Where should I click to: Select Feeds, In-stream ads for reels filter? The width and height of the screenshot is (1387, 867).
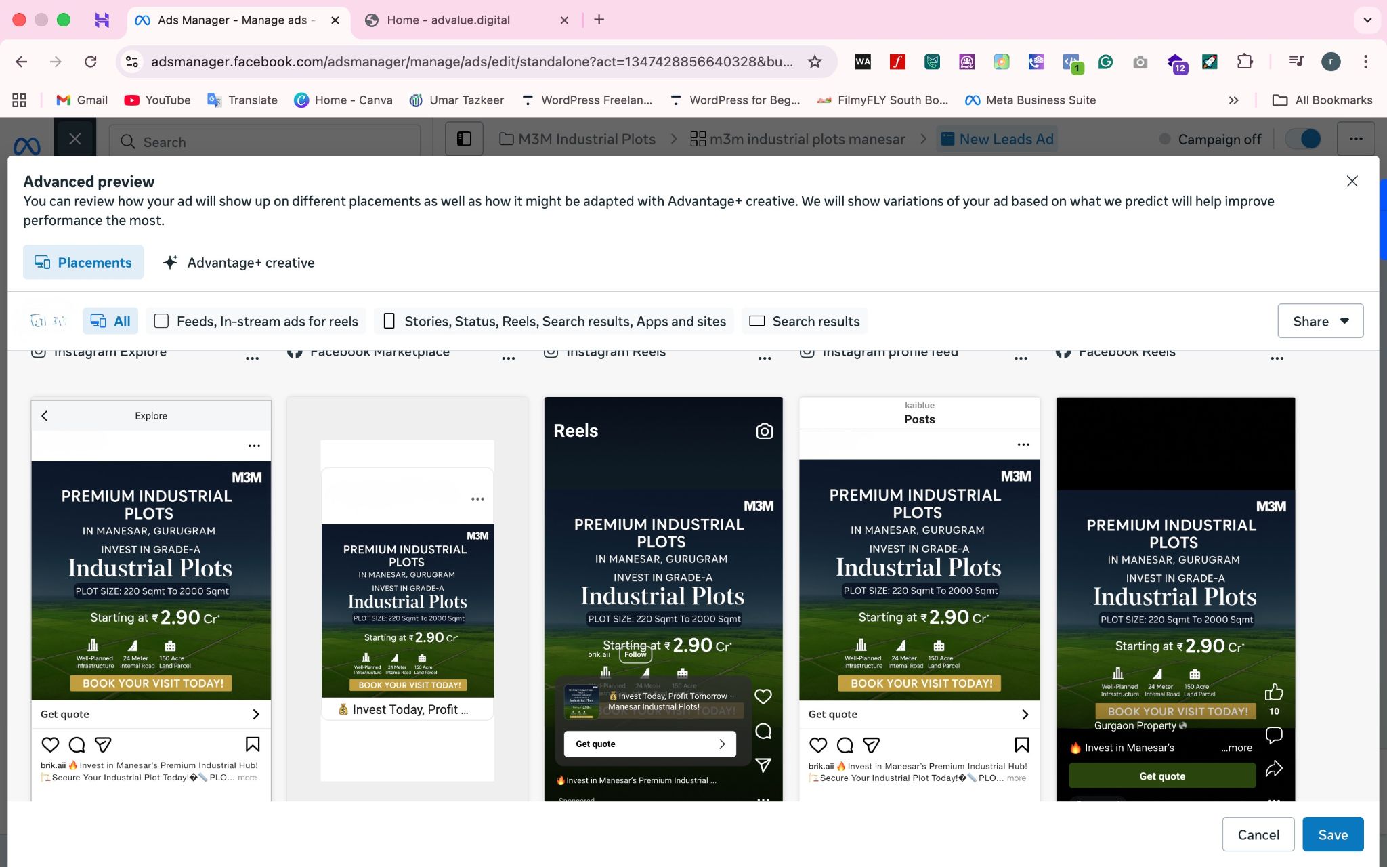(x=256, y=321)
